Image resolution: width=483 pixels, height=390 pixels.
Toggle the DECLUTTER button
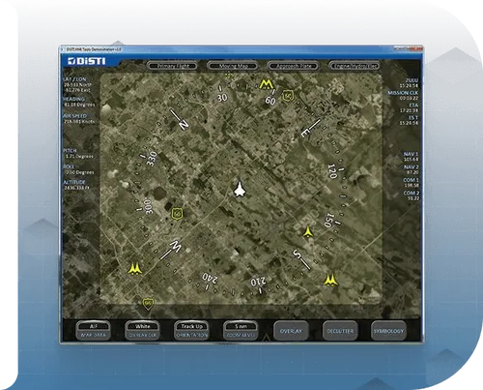[x=340, y=331]
